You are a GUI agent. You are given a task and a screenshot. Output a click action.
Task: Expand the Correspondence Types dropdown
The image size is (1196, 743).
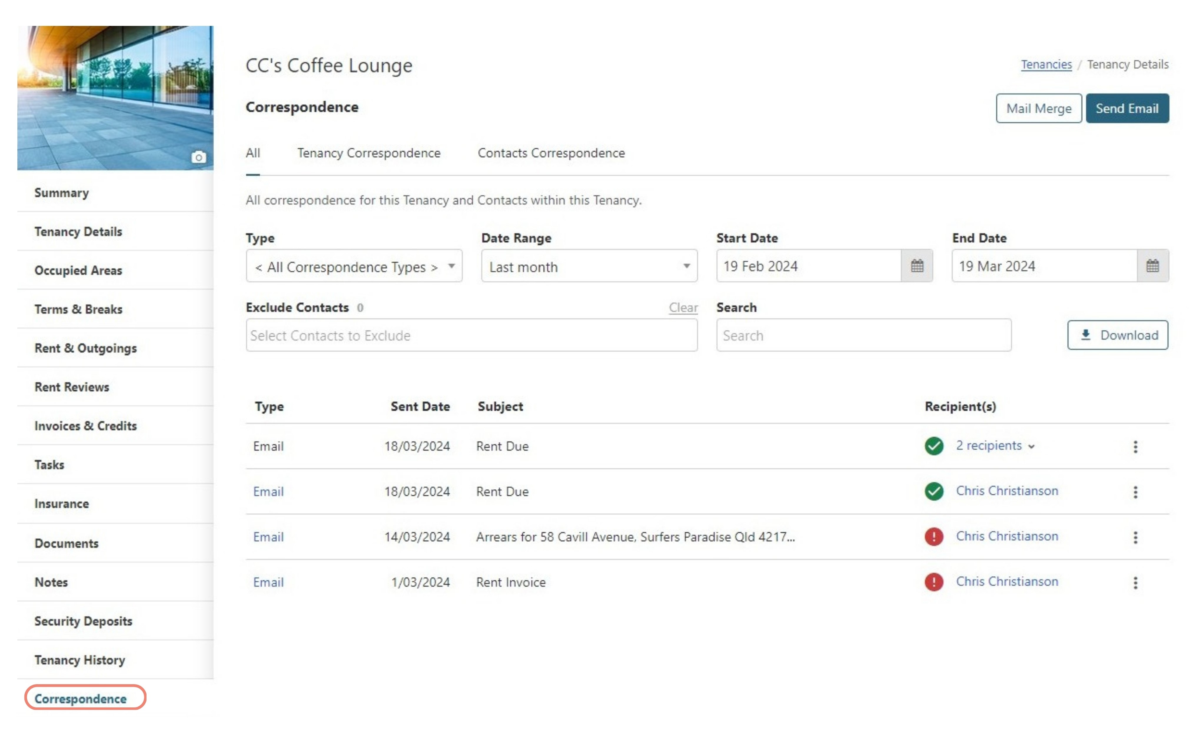[354, 266]
